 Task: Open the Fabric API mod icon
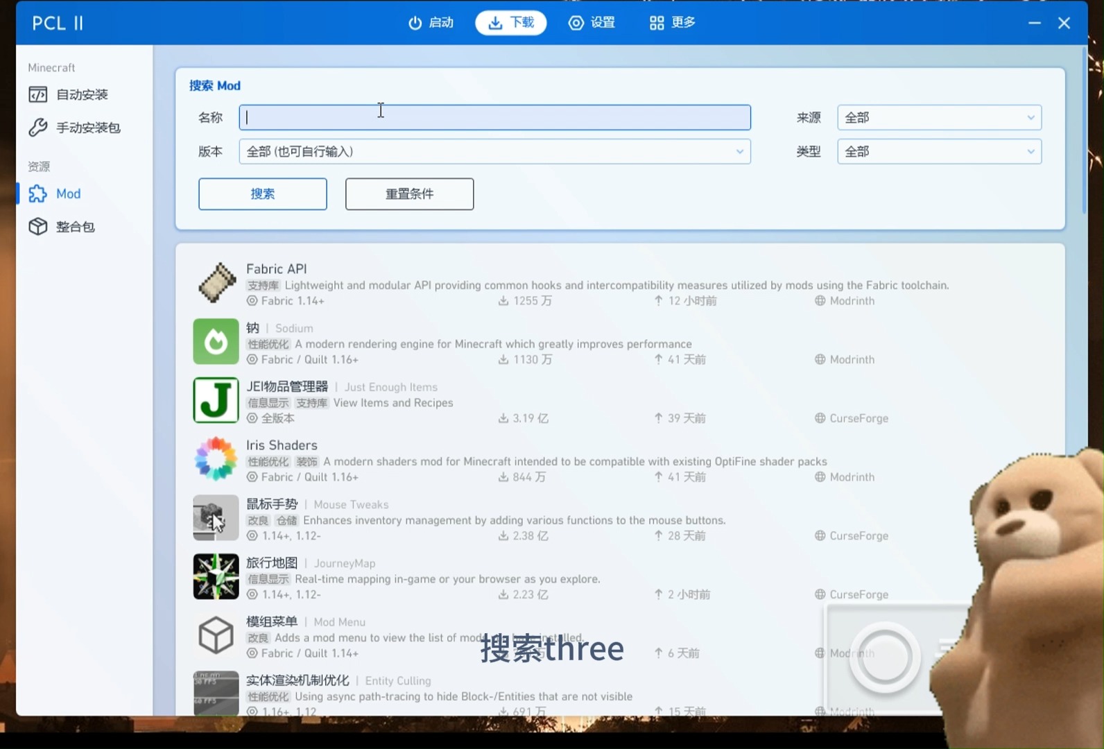pos(216,283)
